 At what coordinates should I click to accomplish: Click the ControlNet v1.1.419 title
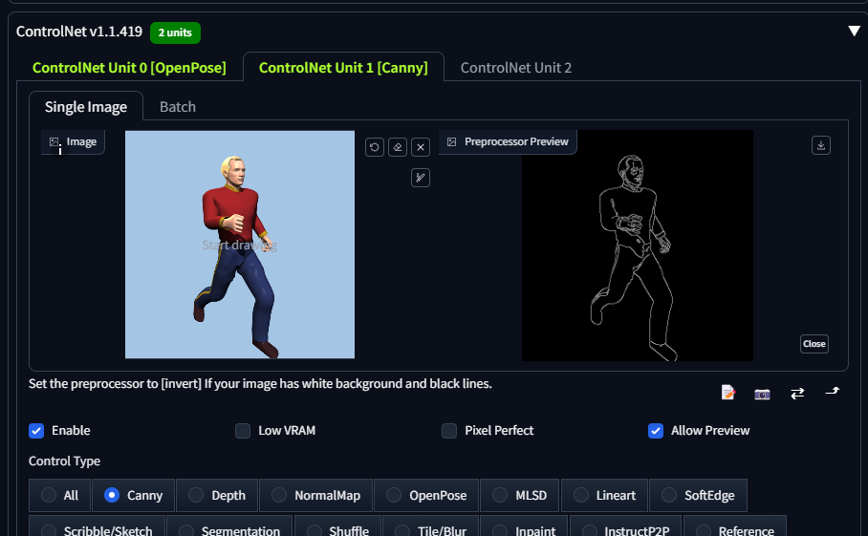click(79, 32)
